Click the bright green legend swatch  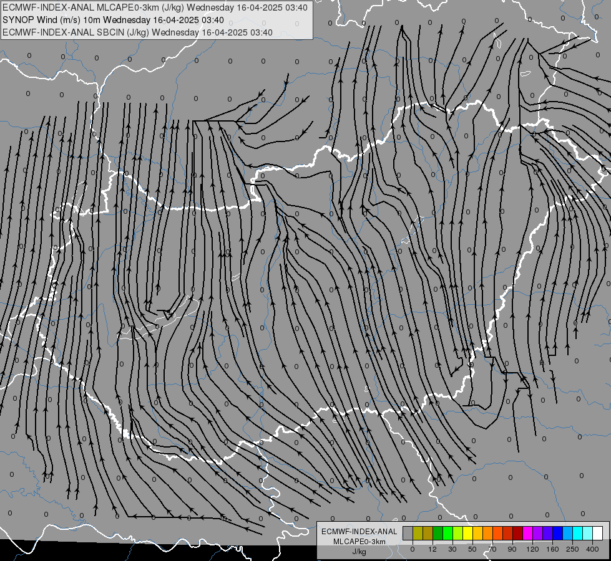coord(448,533)
